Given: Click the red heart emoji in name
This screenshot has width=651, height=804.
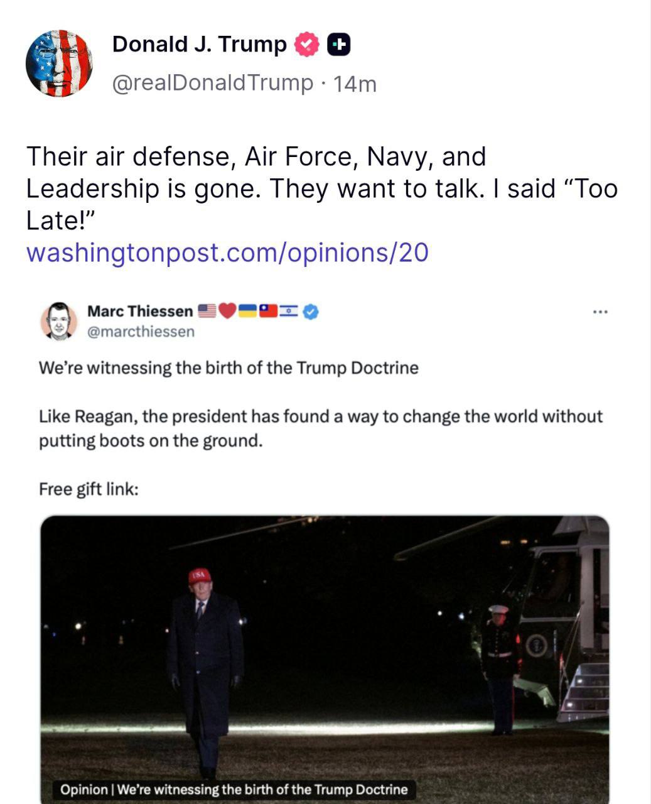Looking at the screenshot, I should tap(228, 311).
